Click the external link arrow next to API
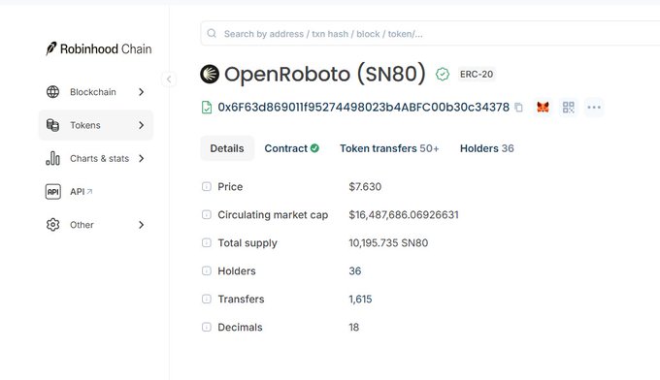This screenshot has width=660, height=380. point(89,191)
